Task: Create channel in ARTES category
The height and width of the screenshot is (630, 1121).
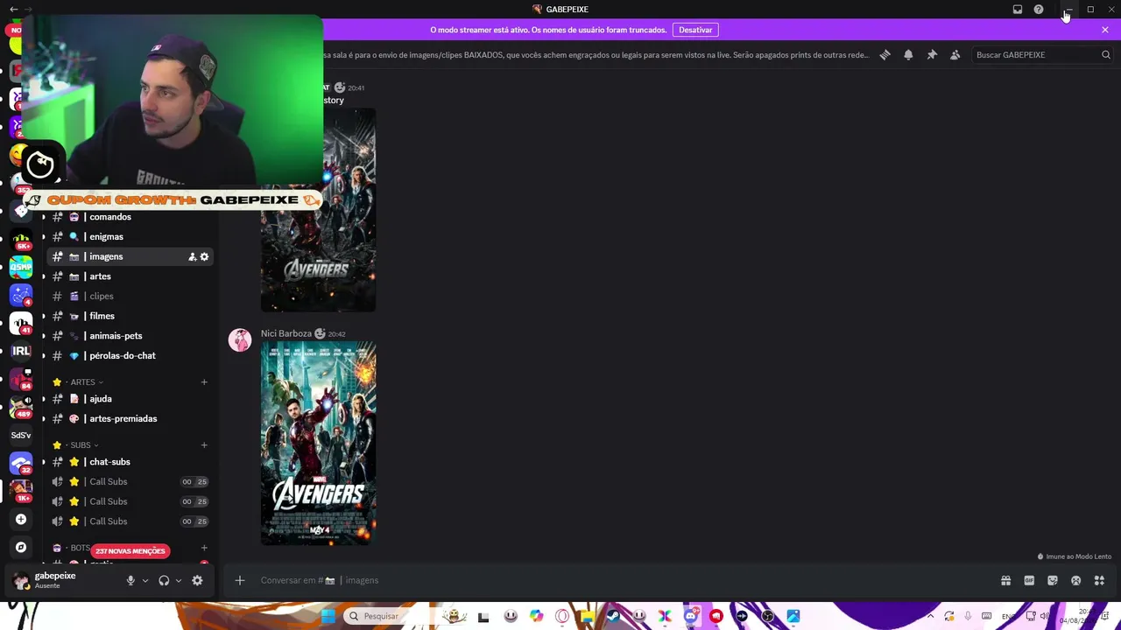Action: pos(204,382)
